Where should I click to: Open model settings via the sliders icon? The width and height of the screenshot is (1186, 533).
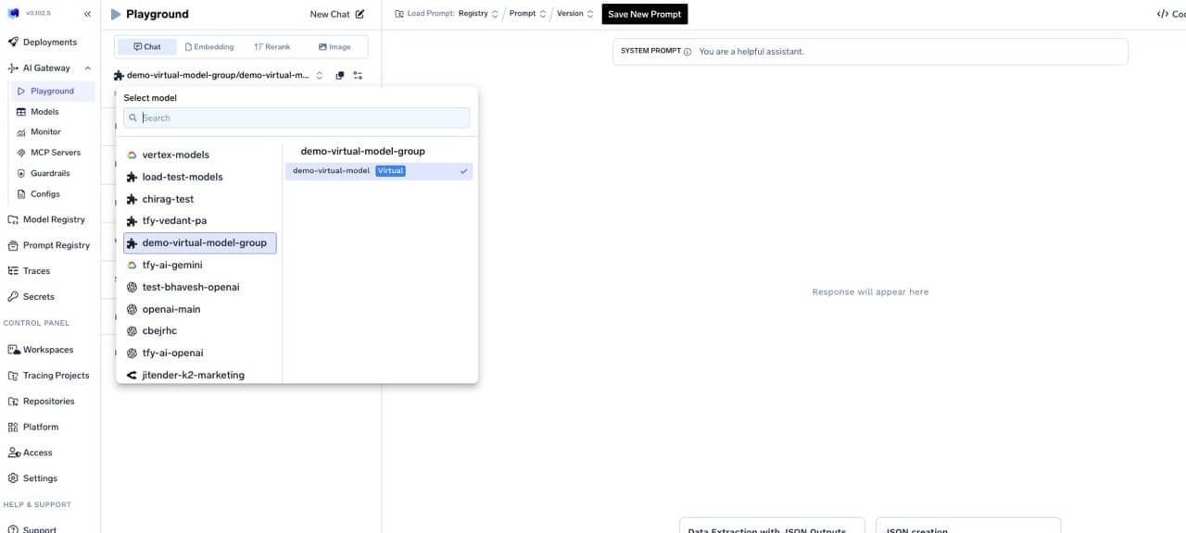coord(358,75)
